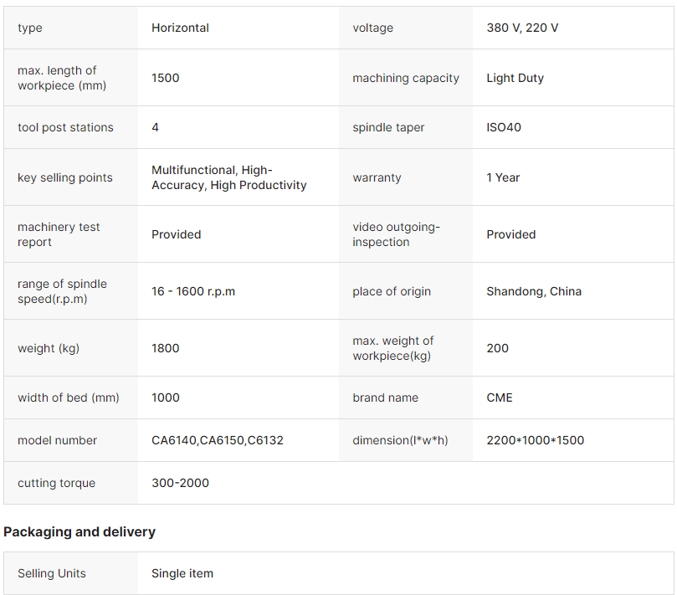Select the '16 - 1600 r.p.m' spindle speed value
The width and height of the screenshot is (677, 595).
coord(193,291)
